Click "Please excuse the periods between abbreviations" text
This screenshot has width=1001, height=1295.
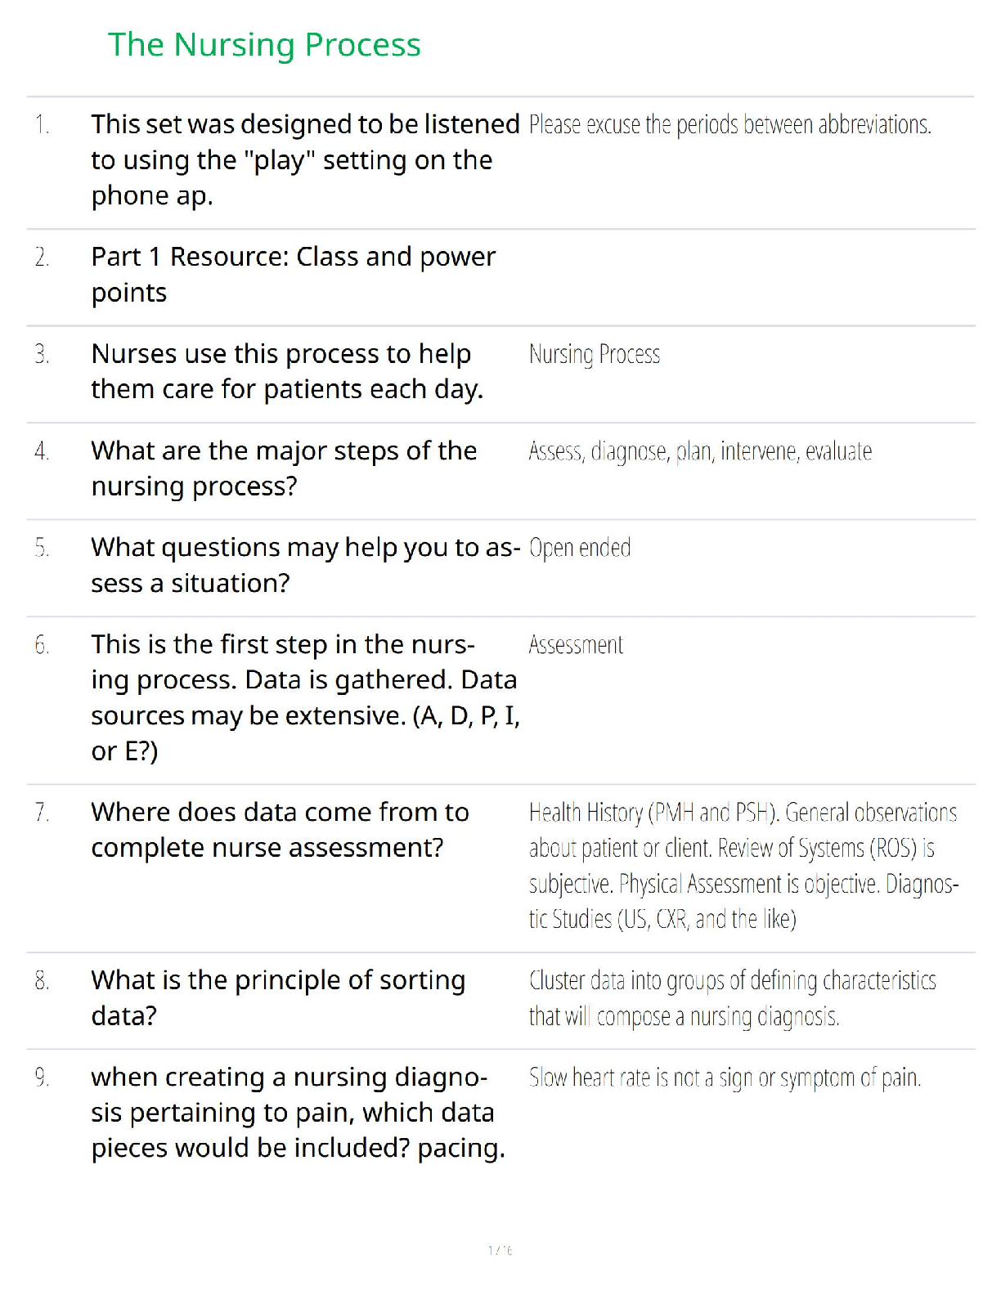[729, 125]
